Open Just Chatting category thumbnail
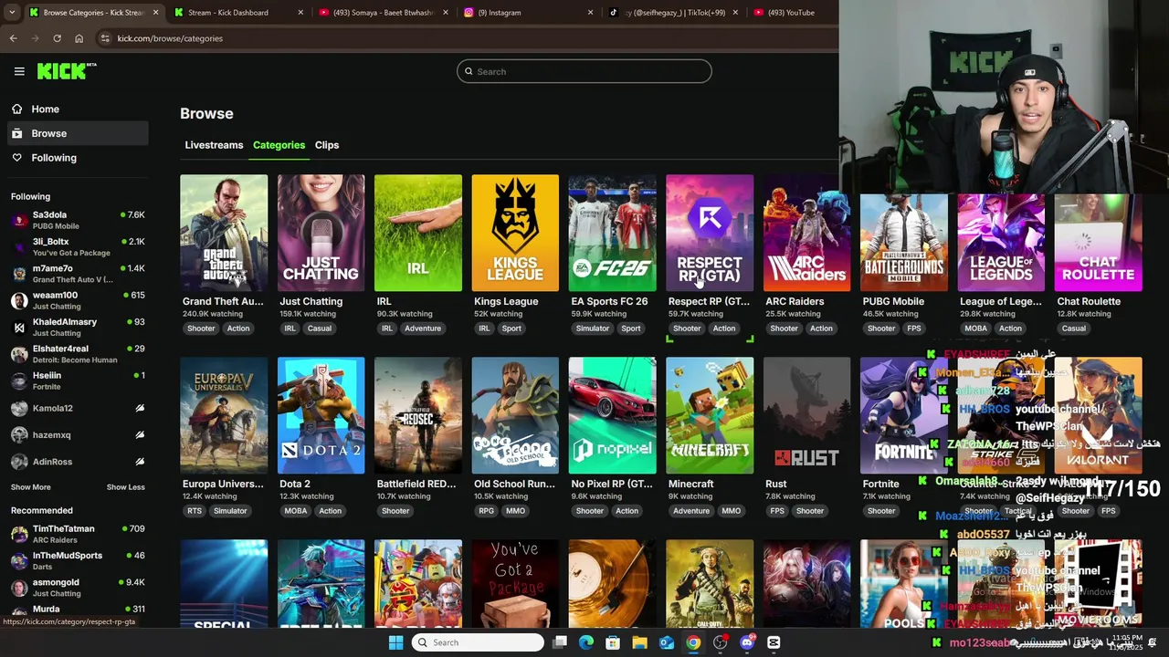The image size is (1169, 657). [321, 233]
